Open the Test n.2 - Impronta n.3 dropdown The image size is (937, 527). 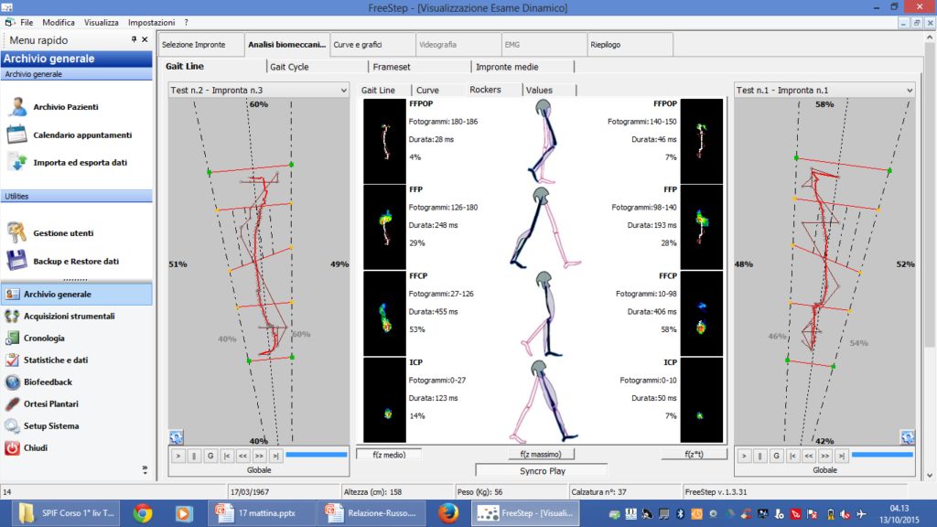pos(259,91)
